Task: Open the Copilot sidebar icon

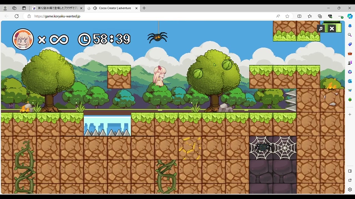Action: click(350, 16)
